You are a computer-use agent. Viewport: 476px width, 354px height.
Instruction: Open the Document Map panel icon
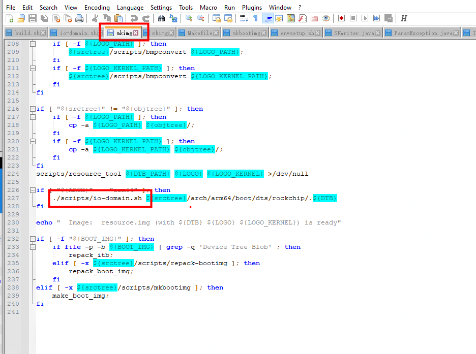291,17
